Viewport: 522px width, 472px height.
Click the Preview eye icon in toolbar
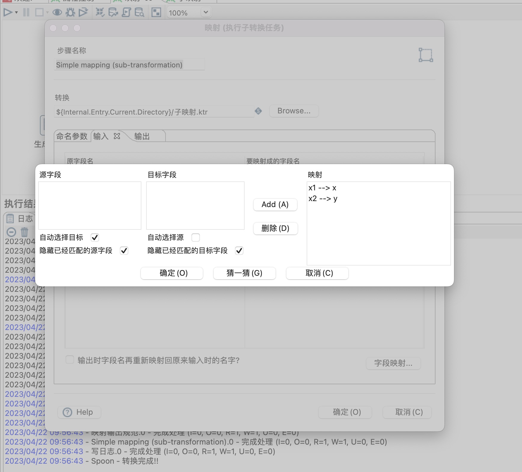(57, 13)
